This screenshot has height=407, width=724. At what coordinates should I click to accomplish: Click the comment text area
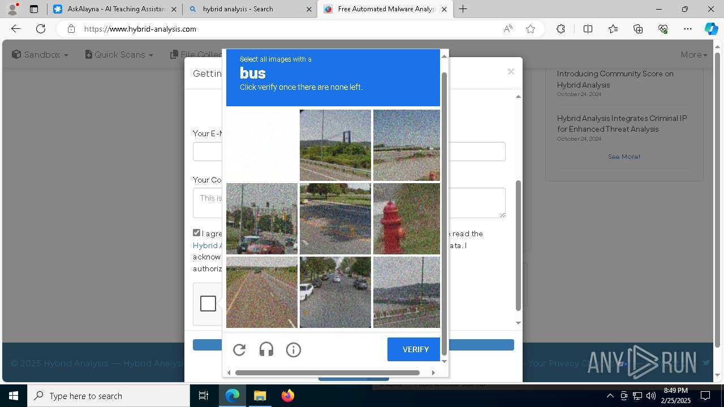point(349,203)
